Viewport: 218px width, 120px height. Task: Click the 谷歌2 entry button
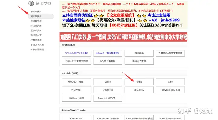pyautogui.click(x=139, y=82)
